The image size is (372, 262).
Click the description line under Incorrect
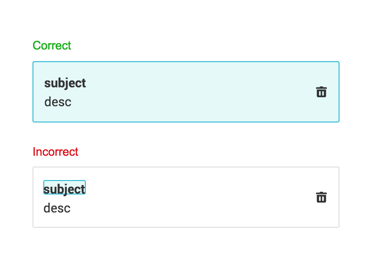pyautogui.click(x=57, y=208)
